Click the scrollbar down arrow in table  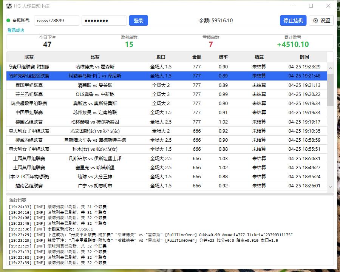point(330,187)
